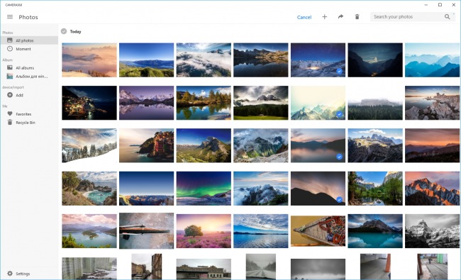Click the Settings gear icon
This screenshot has width=461, height=280.
point(10,274)
